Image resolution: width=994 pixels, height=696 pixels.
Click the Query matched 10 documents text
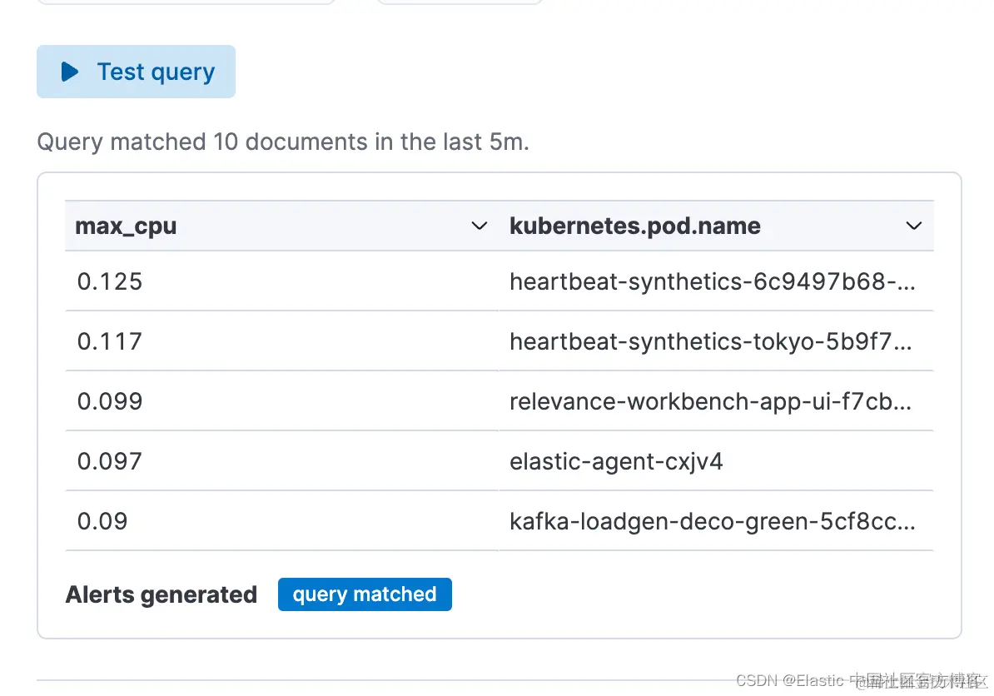283,142
